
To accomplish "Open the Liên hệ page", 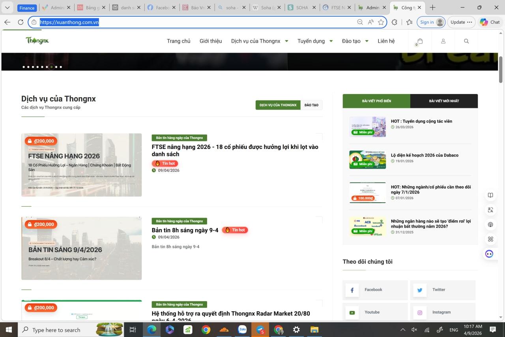I will 386,41.
